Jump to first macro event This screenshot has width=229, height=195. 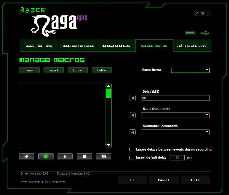27,156
